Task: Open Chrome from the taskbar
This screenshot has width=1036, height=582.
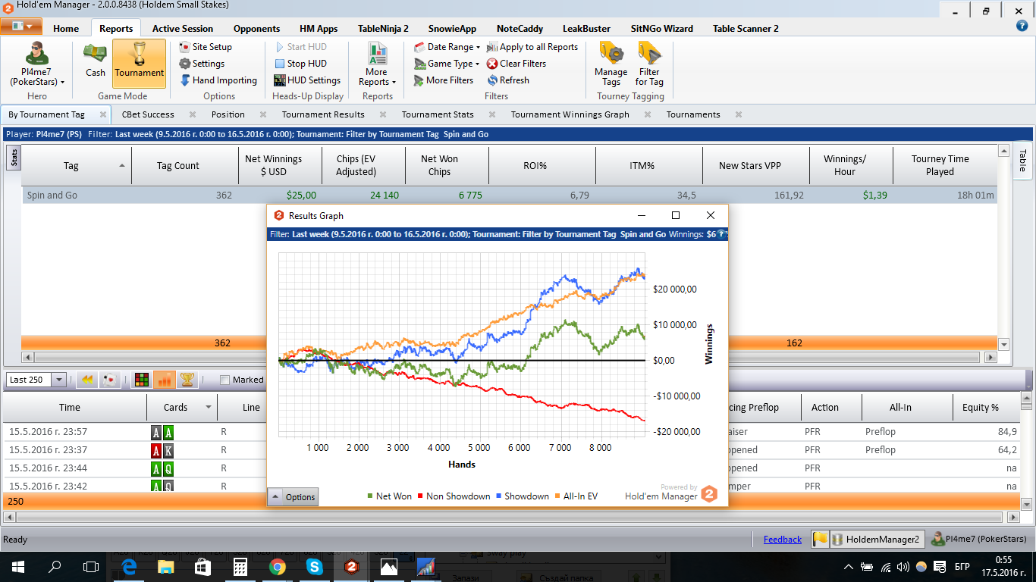Action: [277, 566]
